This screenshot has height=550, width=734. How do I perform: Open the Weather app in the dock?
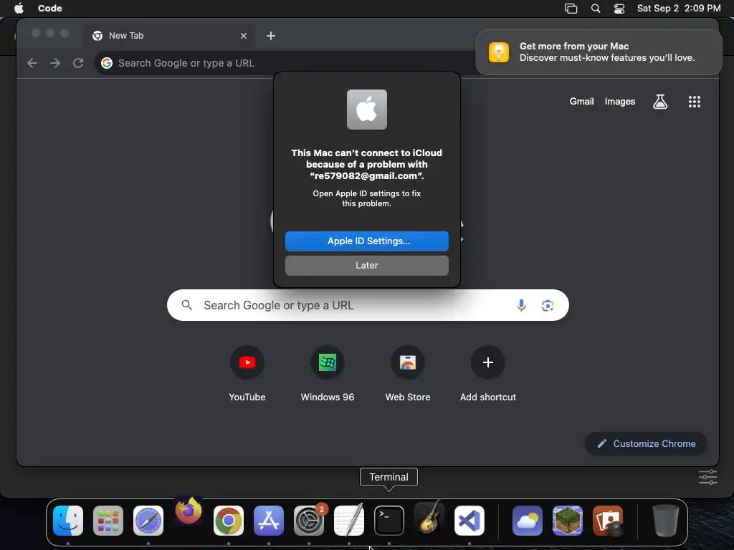click(x=528, y=521)
